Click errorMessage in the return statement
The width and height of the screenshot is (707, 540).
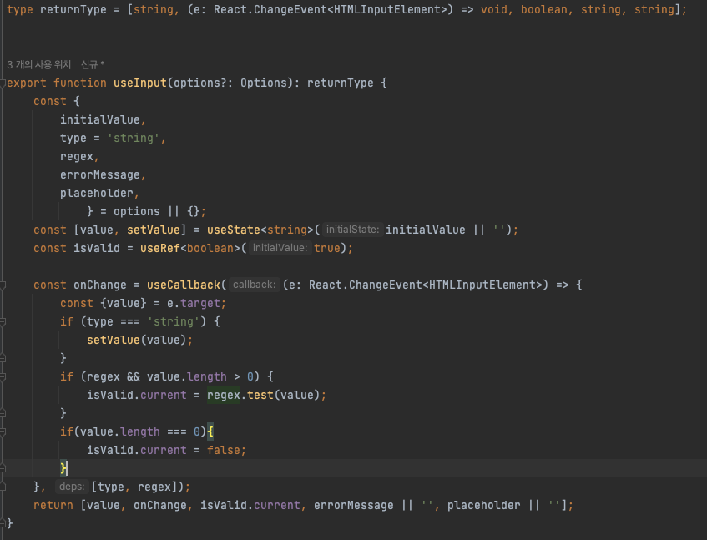(x=354, y=505)
